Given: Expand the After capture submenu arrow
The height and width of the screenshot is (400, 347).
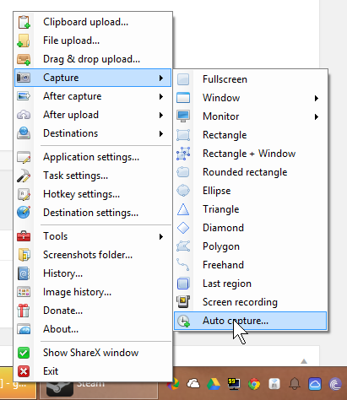Looking at the screenshot, I should pos(161,96).
